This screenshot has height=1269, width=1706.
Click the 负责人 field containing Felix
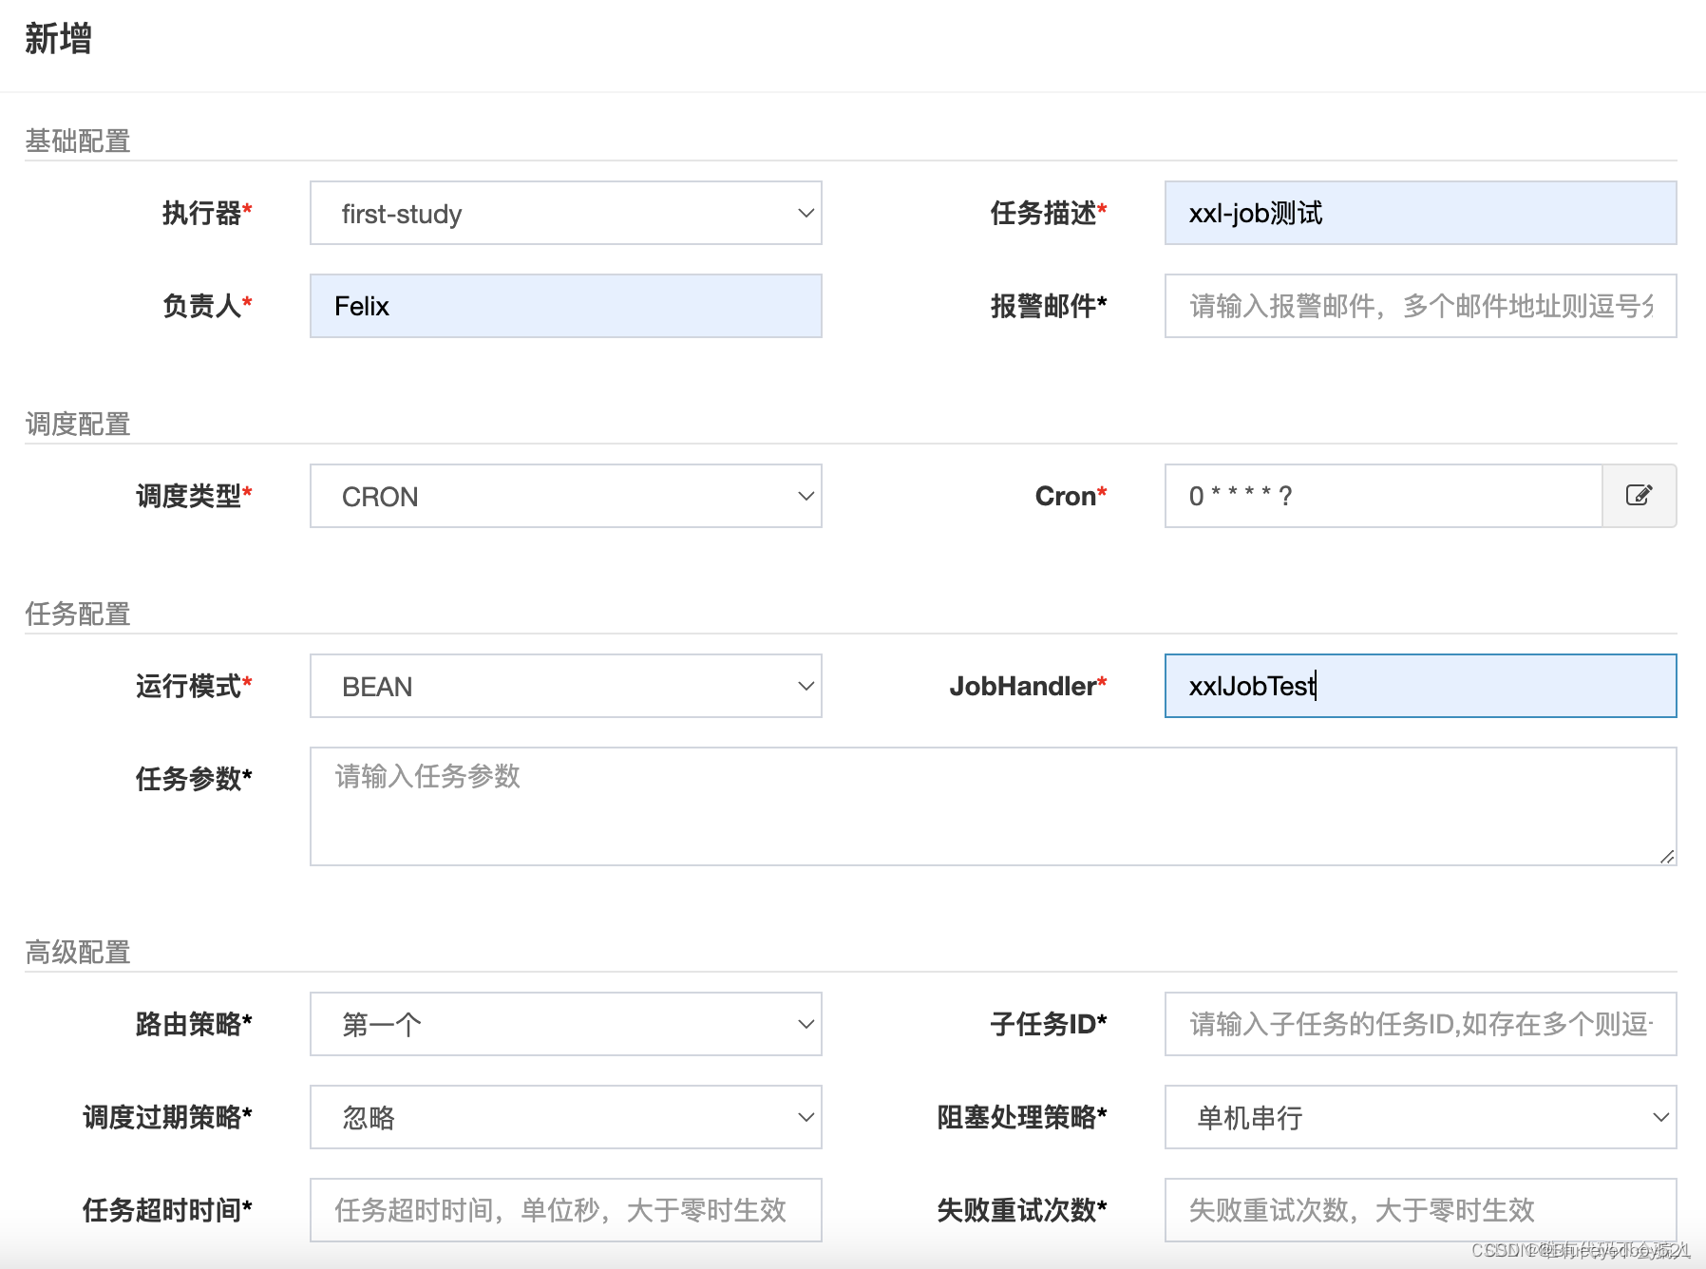click(566, 306)
